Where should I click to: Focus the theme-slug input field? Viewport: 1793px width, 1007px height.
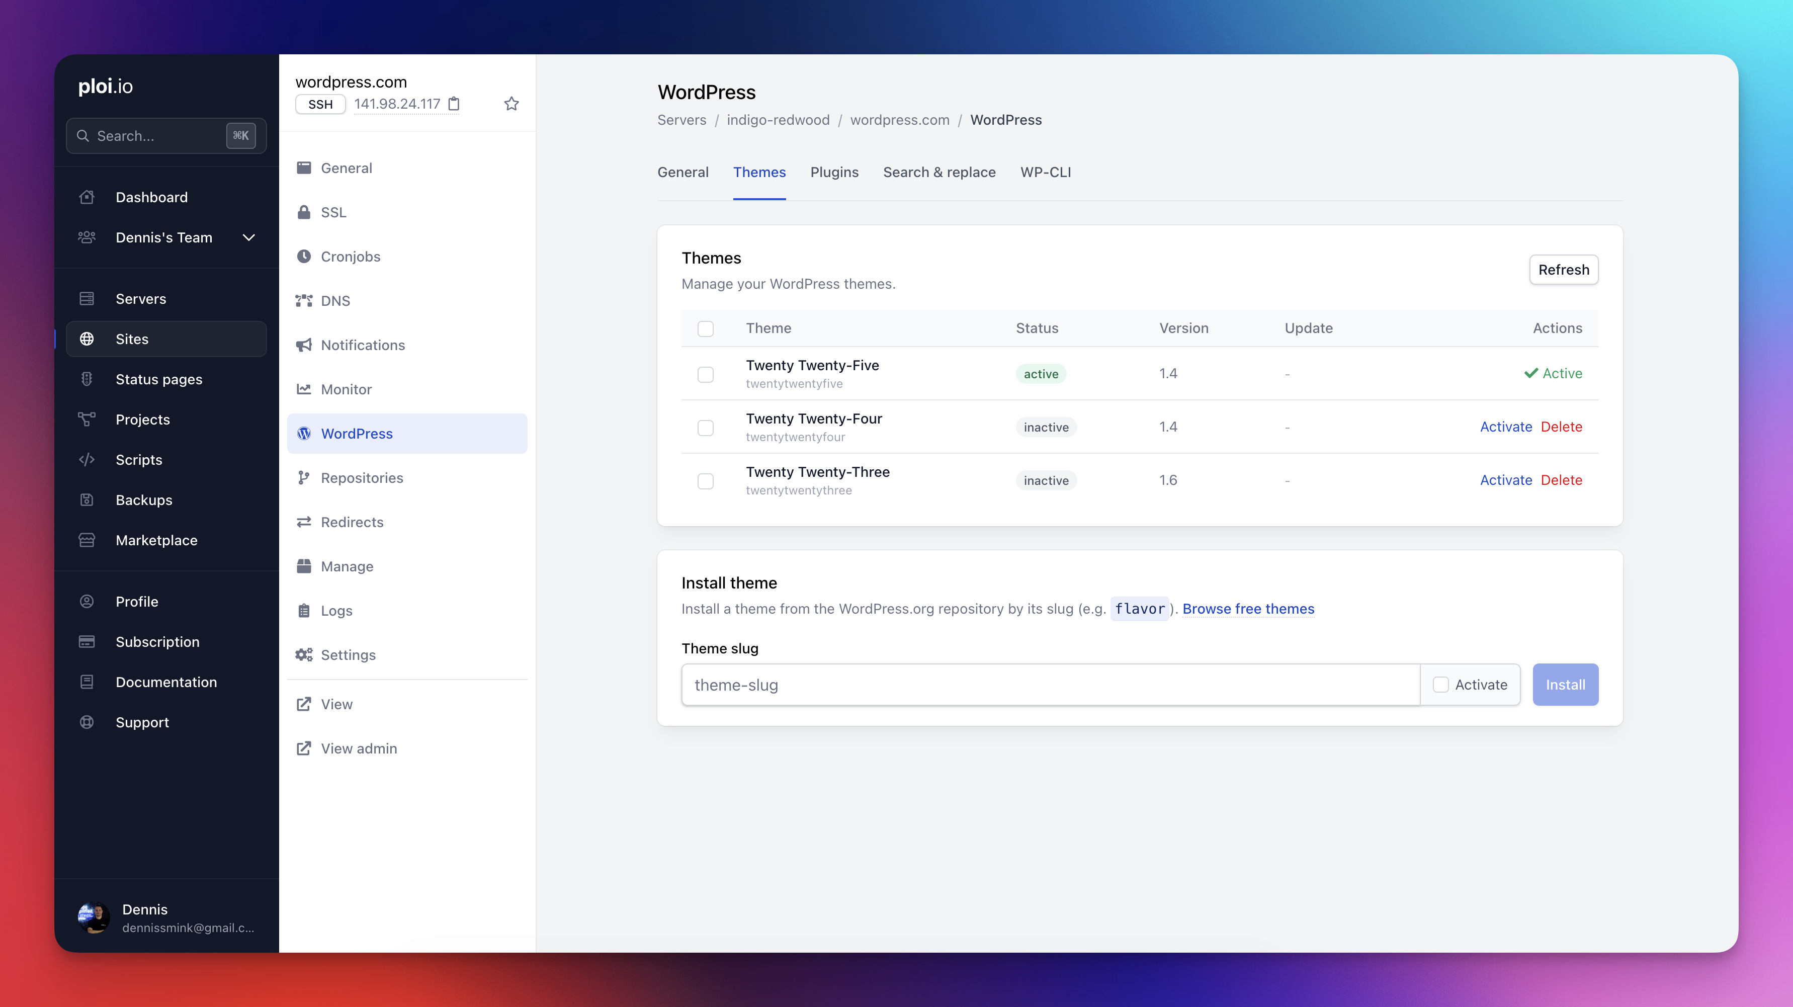[1050, 685]
